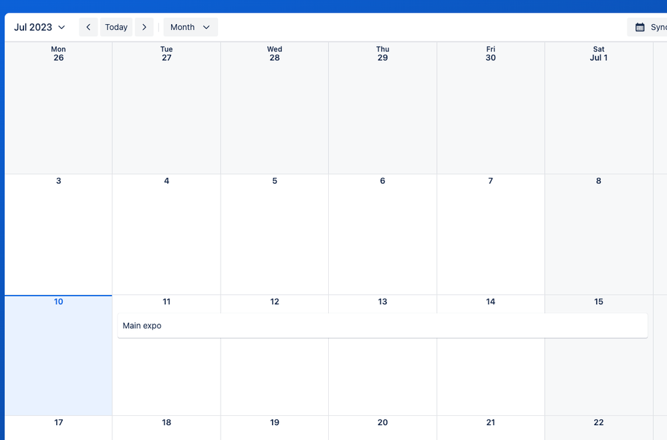Click the Today button

(116, 27)
